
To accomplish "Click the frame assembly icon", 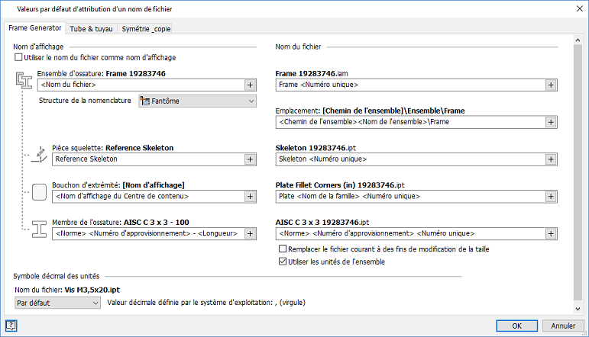I will [24, 80].
